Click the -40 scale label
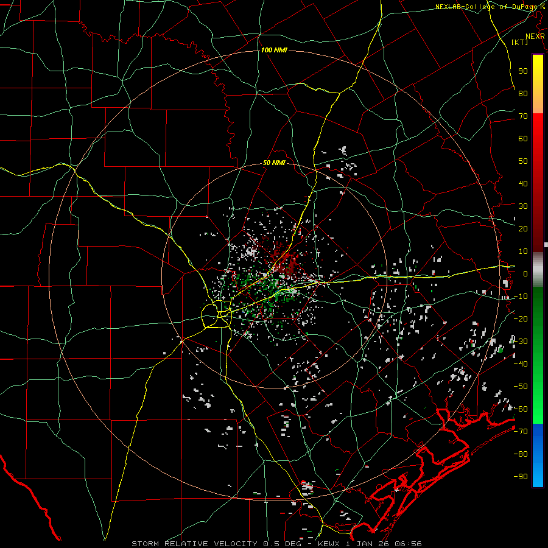Screen dimensions: 548x548 click(521, 364)
